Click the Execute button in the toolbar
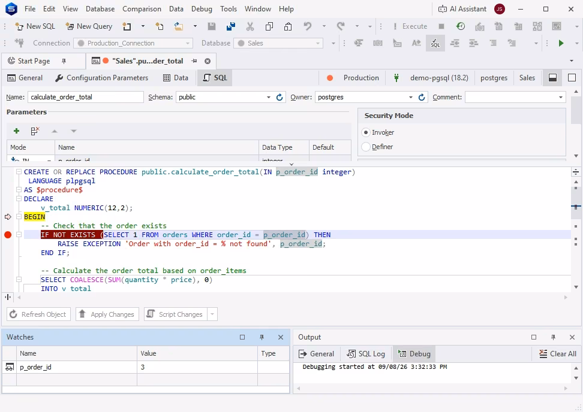This screenshot has width=583, height=412. (x=410, y=26)
